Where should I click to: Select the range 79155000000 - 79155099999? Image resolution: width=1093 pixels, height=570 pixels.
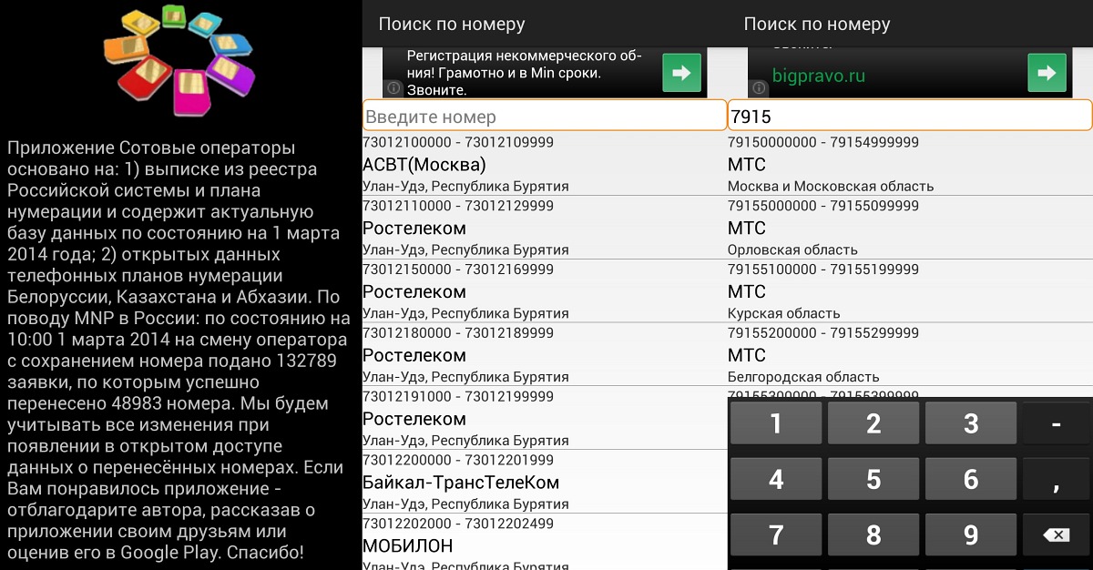[x=823, y=207]
